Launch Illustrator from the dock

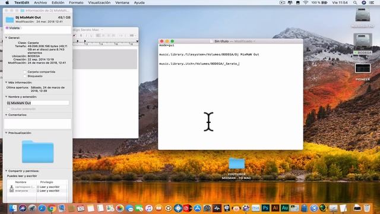[x=275, y=208]
